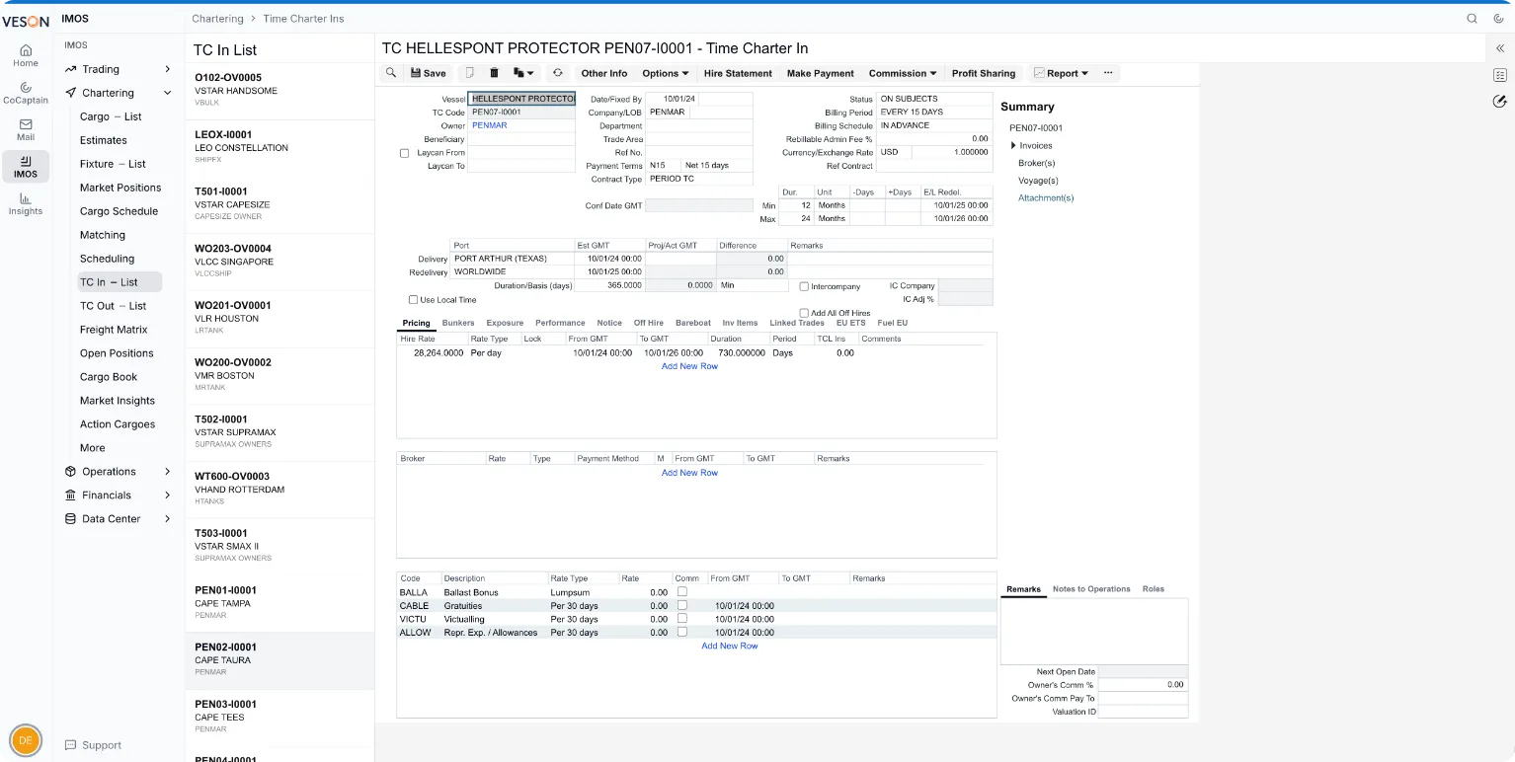Click the user avatar DE
1515x762 pixels.
26,740
